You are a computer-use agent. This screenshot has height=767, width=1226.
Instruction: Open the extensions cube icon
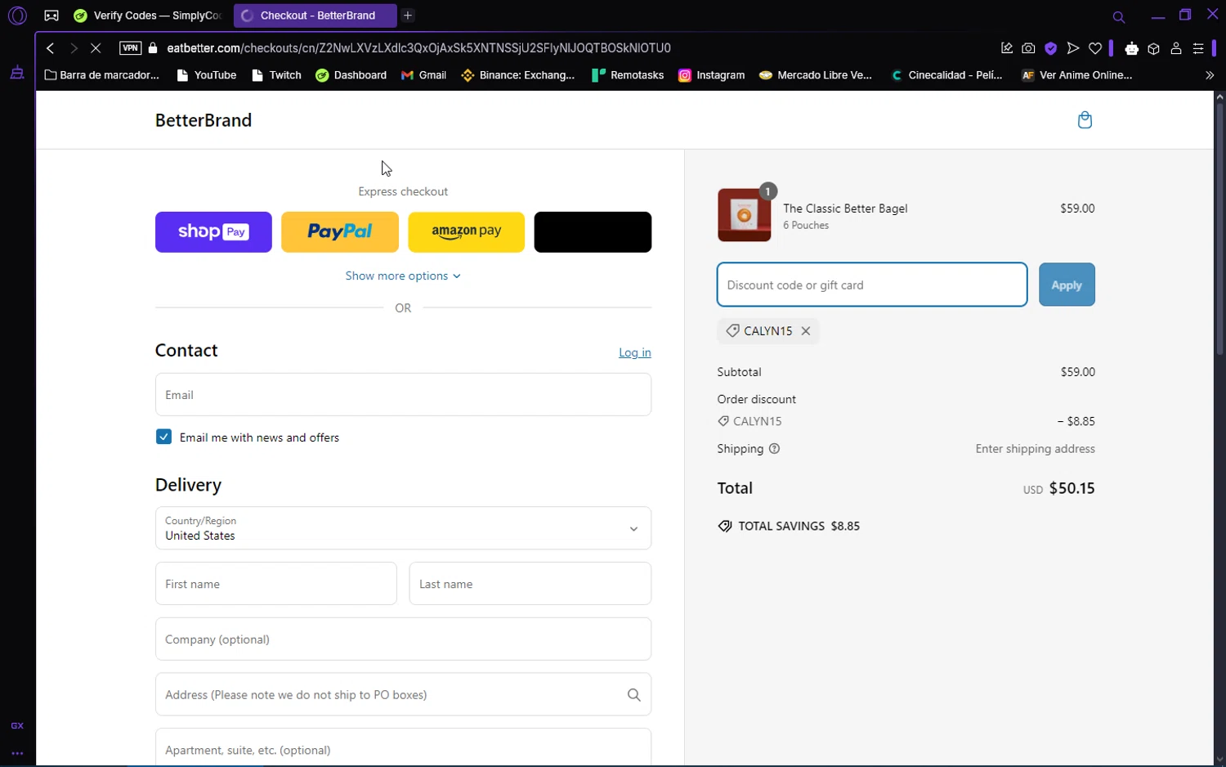[x=1153, y=48]
